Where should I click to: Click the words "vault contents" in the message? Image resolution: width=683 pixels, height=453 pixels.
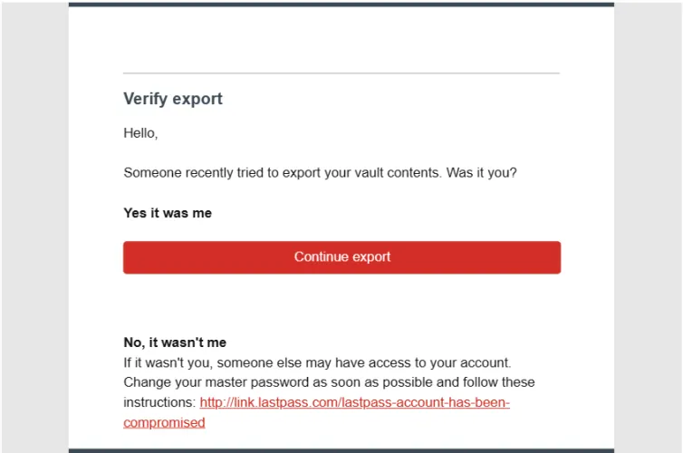[x=397, y=172]
